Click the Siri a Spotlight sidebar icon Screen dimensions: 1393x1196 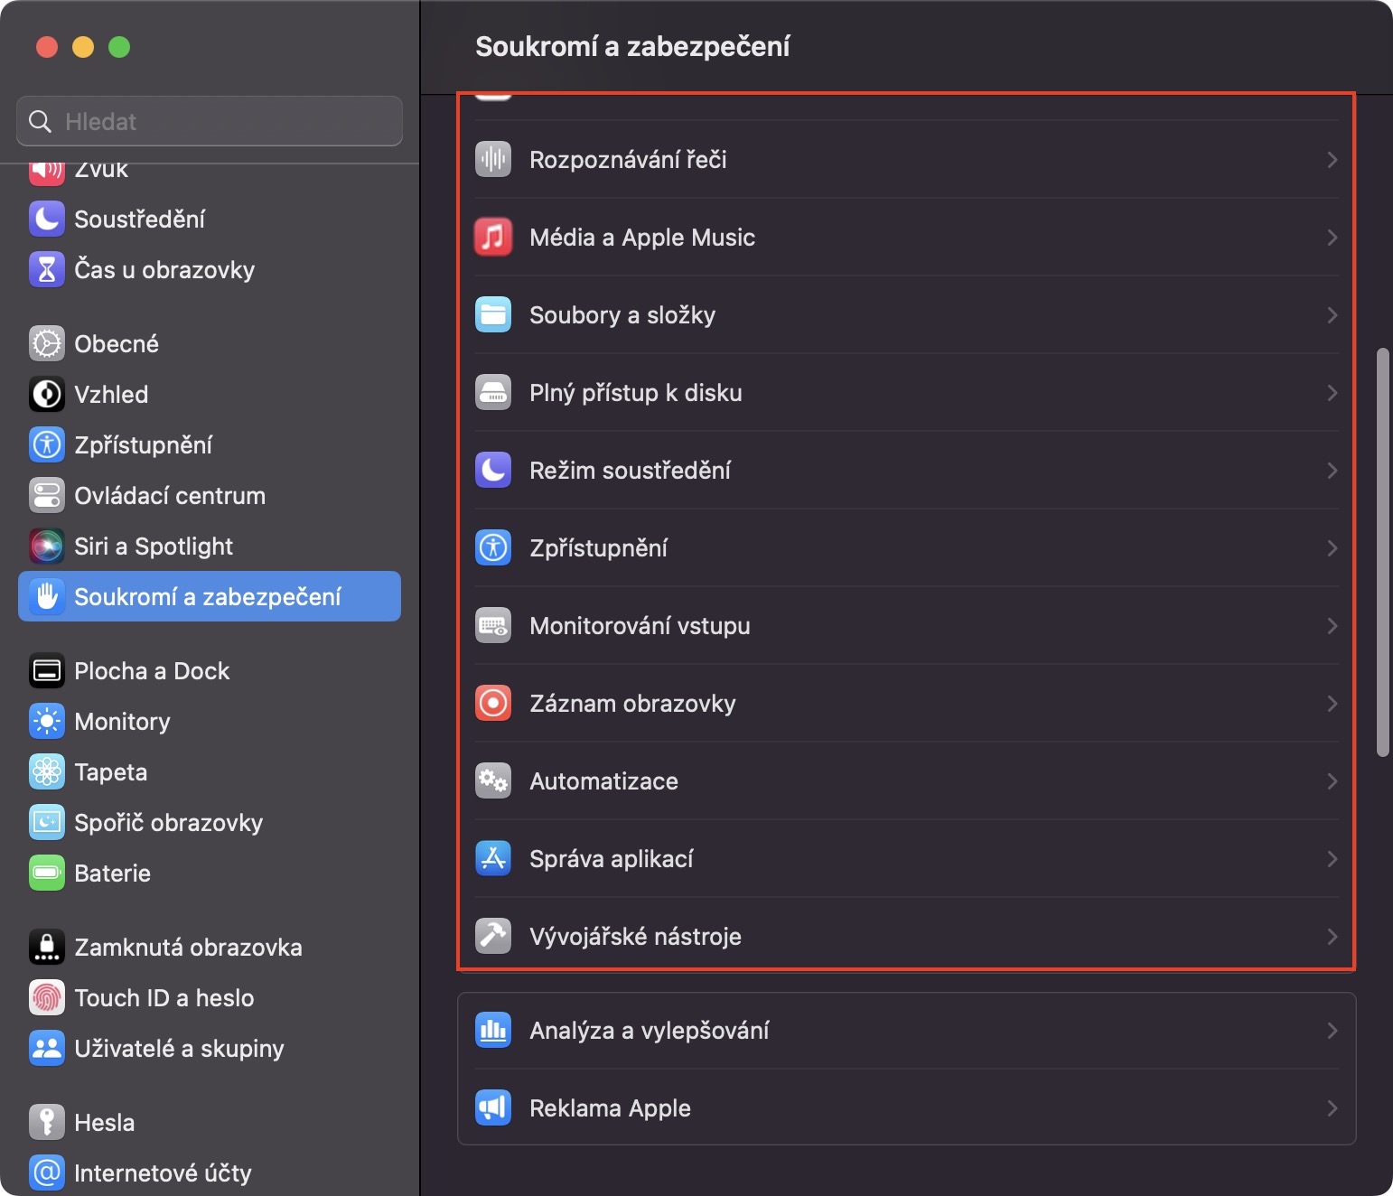click(47, 547)
